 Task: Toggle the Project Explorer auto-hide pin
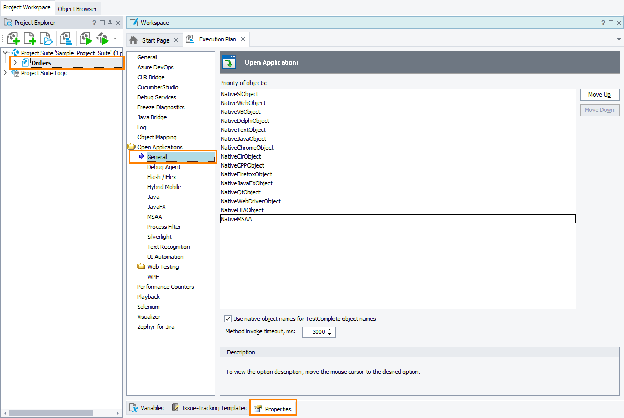[110, 23]
